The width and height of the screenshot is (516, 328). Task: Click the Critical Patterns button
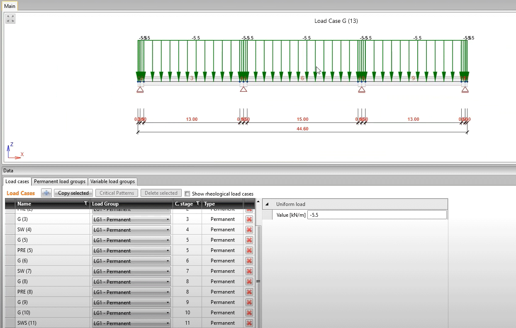(x=117, y=193)
